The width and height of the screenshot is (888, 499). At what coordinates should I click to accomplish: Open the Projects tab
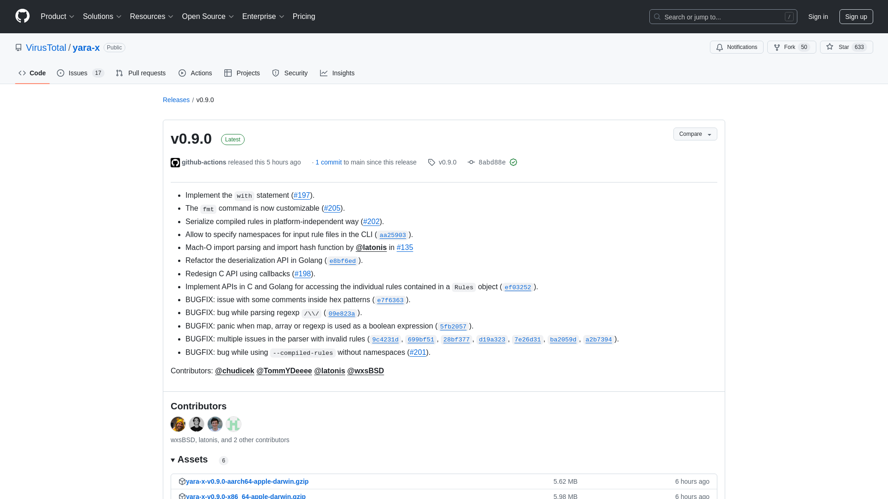[x=242, y=73]
